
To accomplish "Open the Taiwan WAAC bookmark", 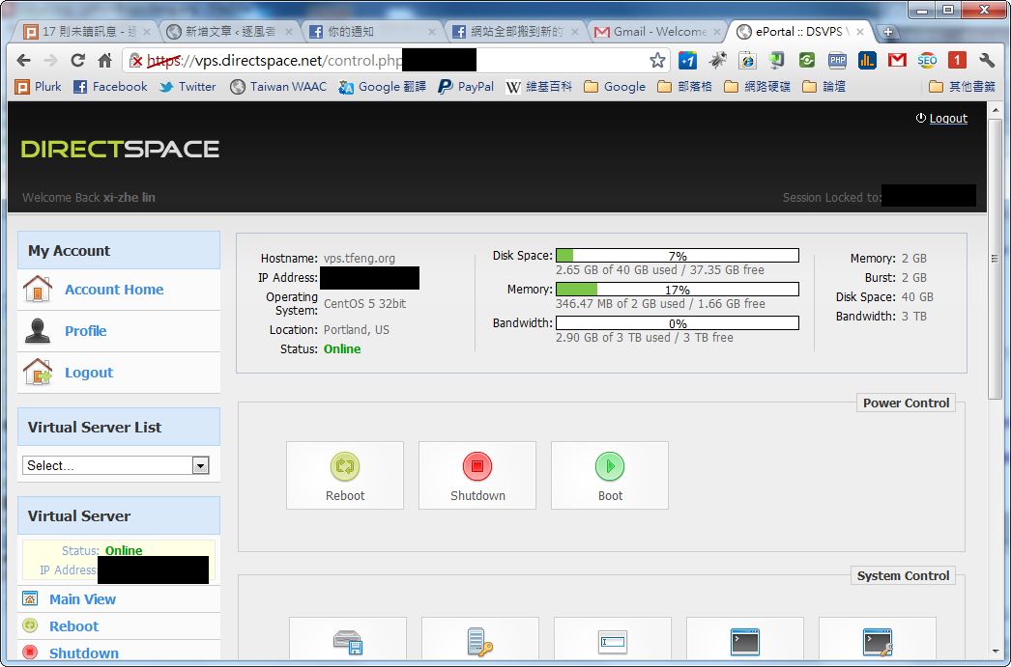I will click(x=278, y=87).
